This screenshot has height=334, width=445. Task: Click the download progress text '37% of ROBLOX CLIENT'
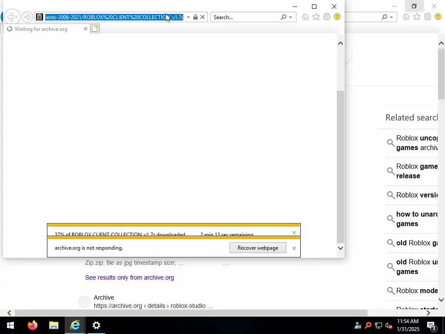[x=120, y=234]
